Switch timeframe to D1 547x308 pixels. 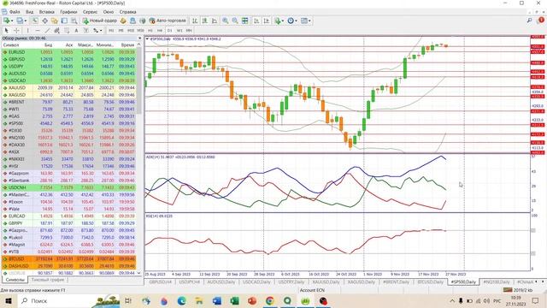tap(169, 31)
